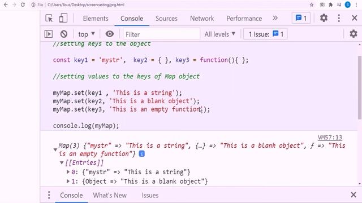Open the media control icon in browser toolbar
The height and width of the screenshot is (203, 362).
pos(339,5)
